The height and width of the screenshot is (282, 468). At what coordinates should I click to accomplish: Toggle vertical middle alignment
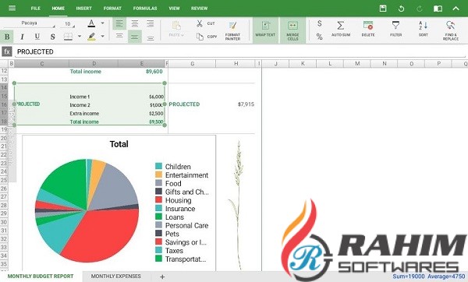(135, 37)
